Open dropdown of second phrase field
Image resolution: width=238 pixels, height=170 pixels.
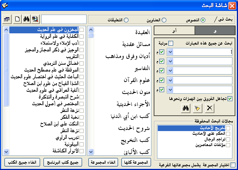coord(170,61)
